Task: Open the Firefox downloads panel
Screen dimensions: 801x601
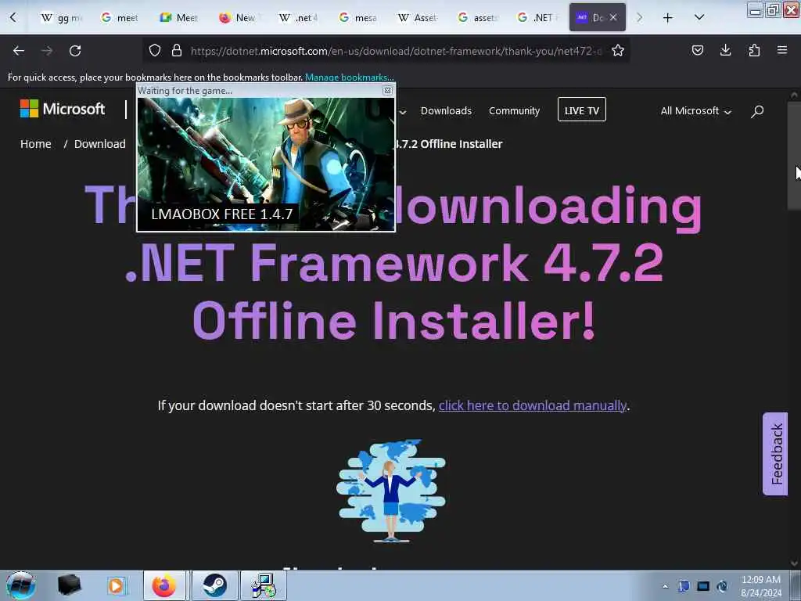Action: [x=725, y=50]
